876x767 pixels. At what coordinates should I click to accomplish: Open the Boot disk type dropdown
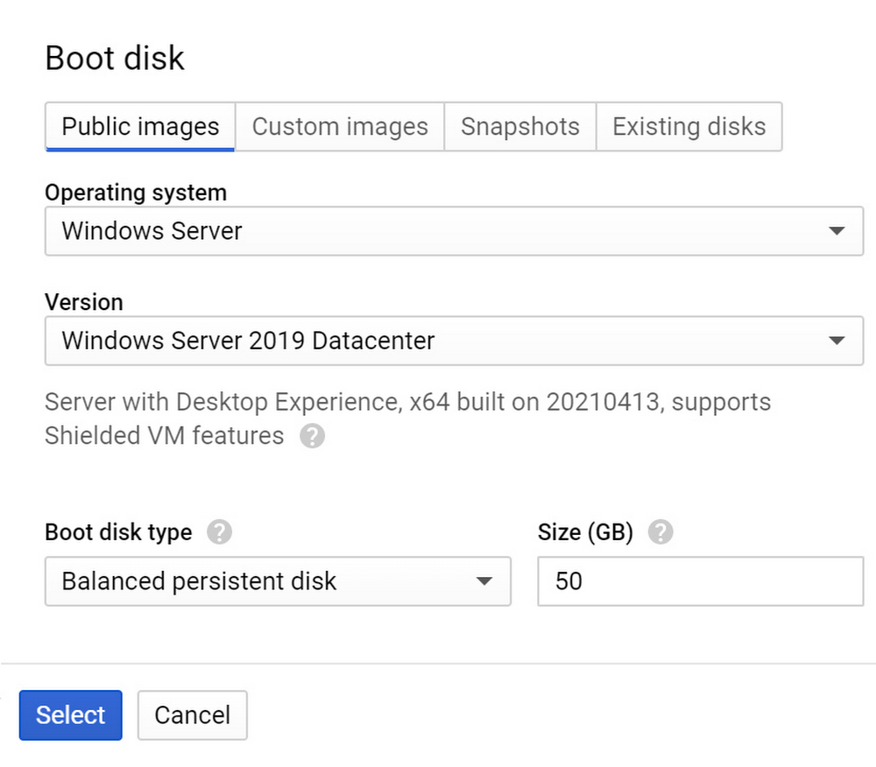pyautogui.click(x=278, y=581)
